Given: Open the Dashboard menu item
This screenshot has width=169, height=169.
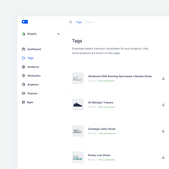Looking at the screenshot, I should (x=34, y=49).
